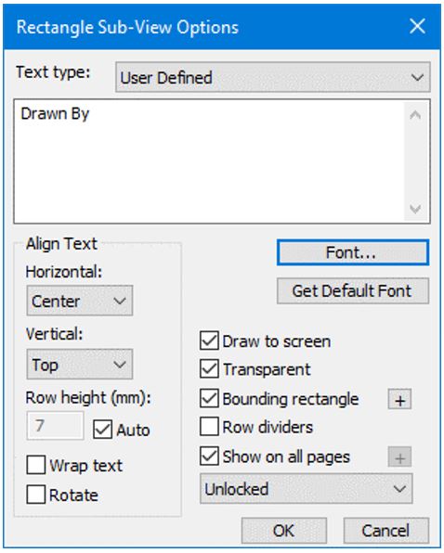The image size is (444, 553).
Task: Open the Text type dropdown
Action: click(x=273, y=77)
